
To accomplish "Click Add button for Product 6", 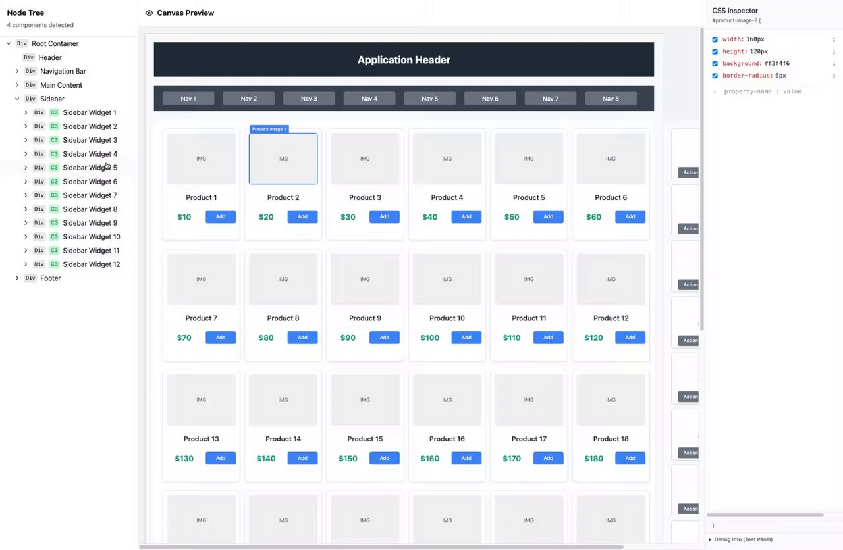I will pyautogui.click(x=630, y=217).
